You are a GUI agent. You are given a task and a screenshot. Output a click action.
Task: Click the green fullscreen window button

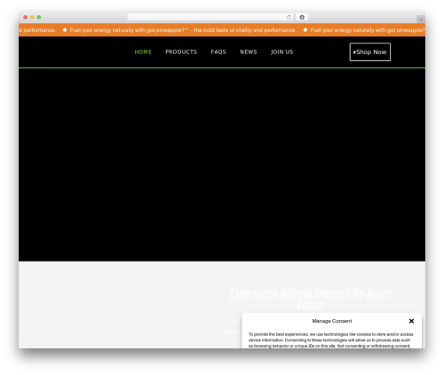click(39, 17)
